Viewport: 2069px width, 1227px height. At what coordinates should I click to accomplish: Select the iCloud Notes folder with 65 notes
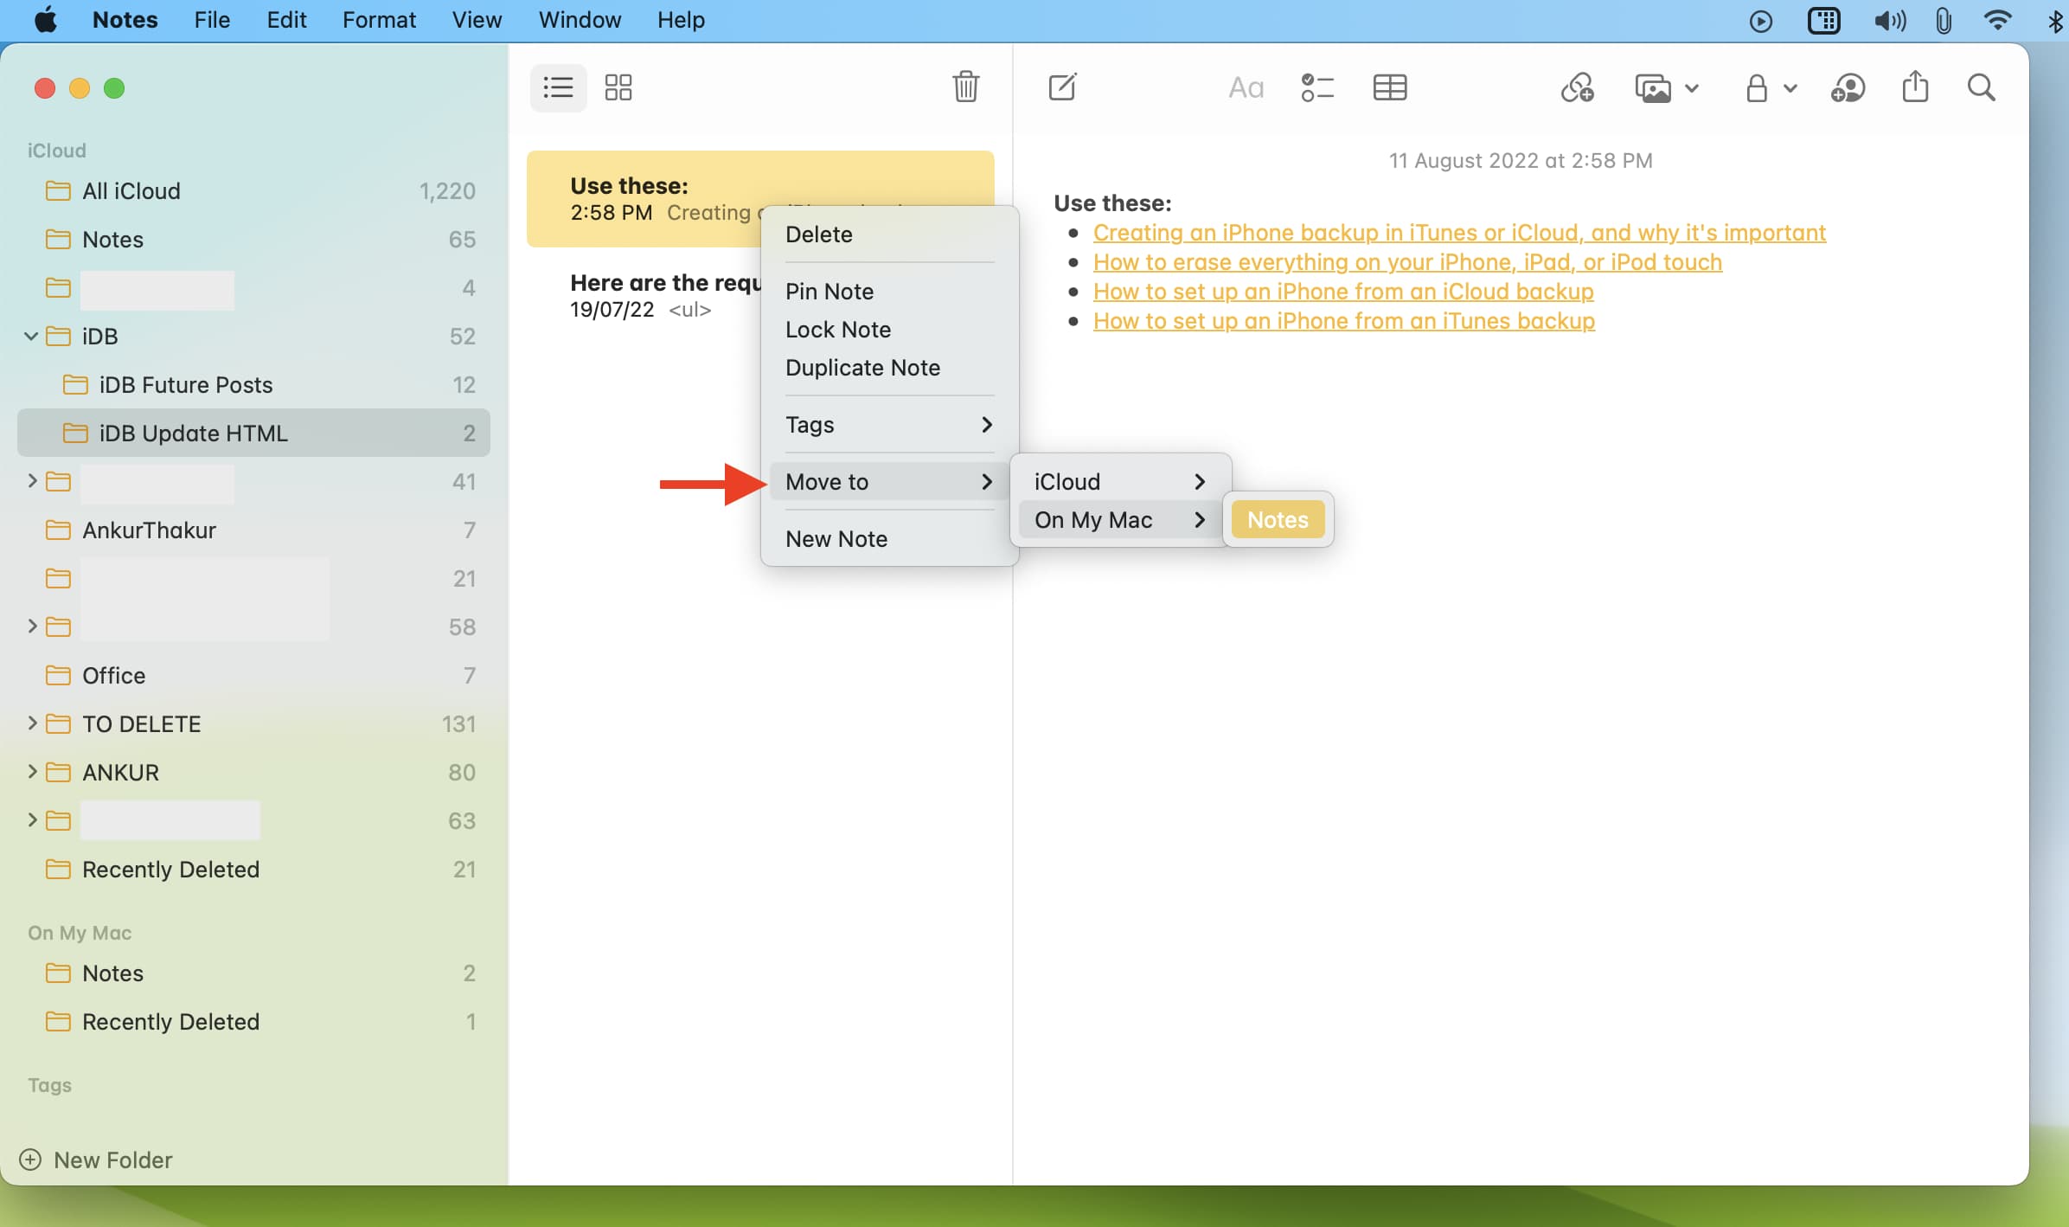pos(253,240)
